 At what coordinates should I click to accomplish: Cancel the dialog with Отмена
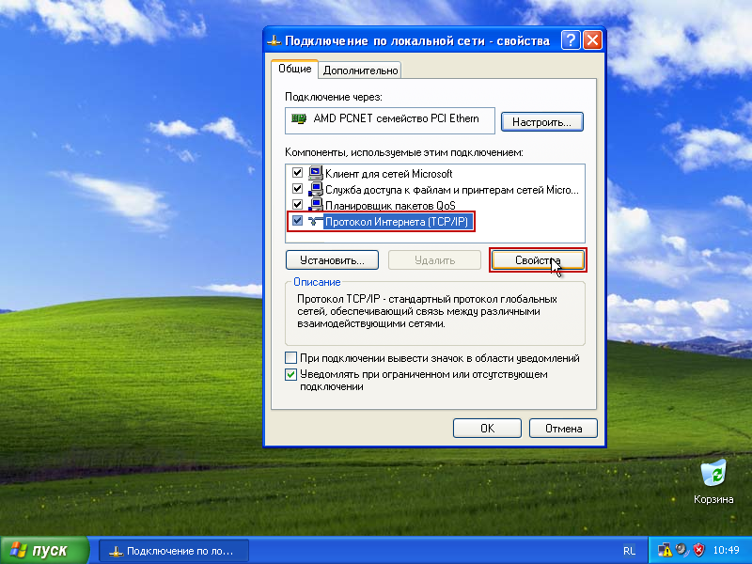[x=563, y=429]
